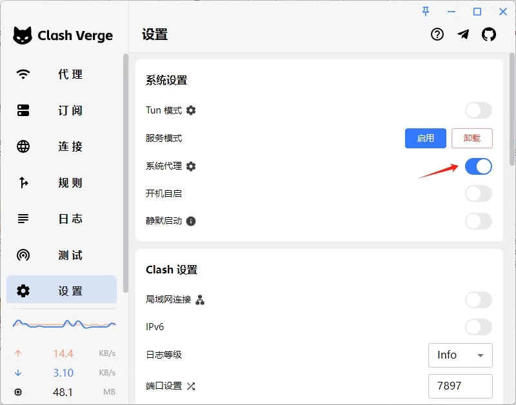Screen dimensions: 516x405
Task: Click the globe icon beside 连接
Action: click(x=23, y=146)
